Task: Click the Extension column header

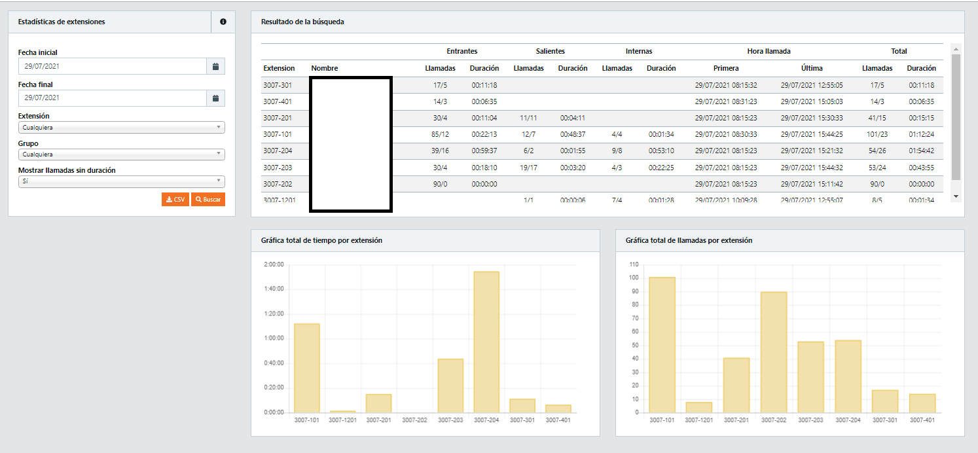Action: click(279, 68)
